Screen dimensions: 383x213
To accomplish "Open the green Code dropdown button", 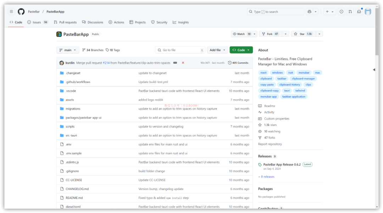I will pos(241,50).
